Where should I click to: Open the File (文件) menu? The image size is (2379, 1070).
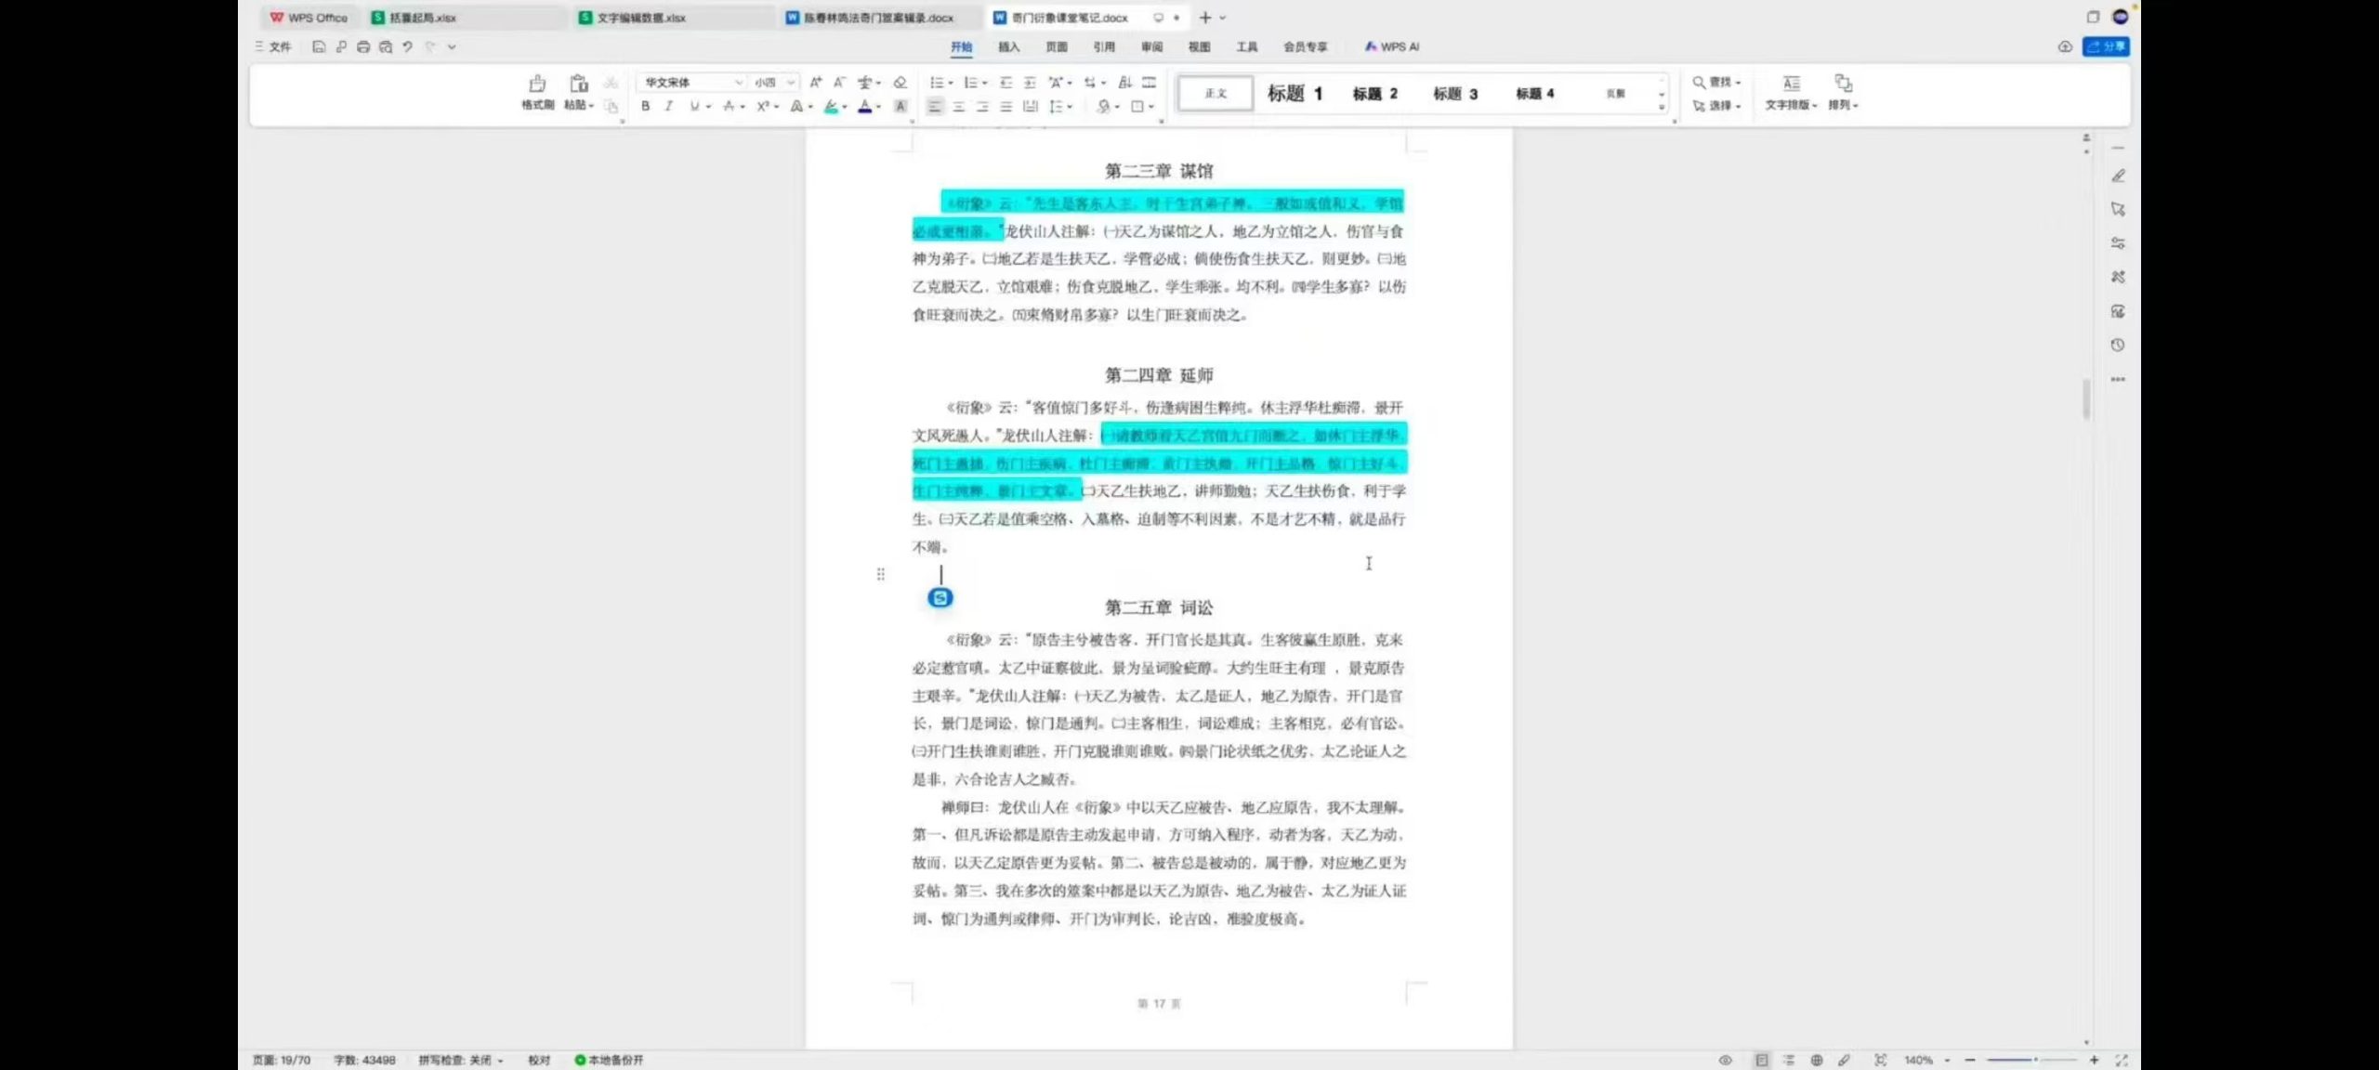tap(273, 46)
